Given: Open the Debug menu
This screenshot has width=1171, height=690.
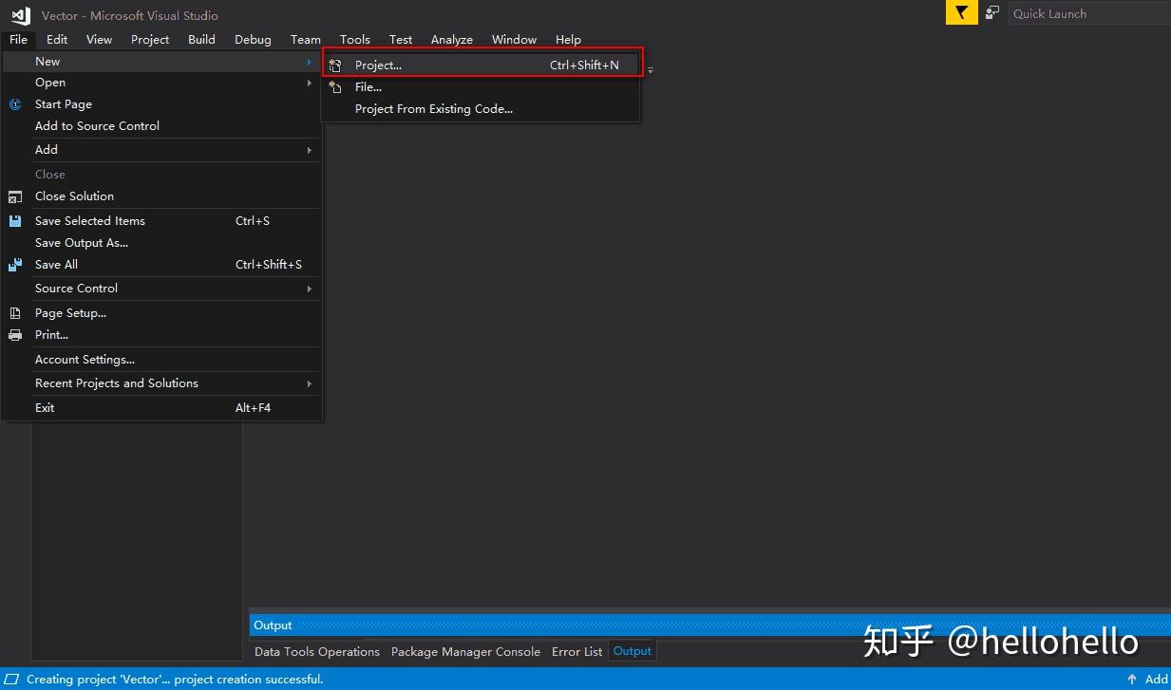Looking at the screenshot, I should tap(253, 40).
